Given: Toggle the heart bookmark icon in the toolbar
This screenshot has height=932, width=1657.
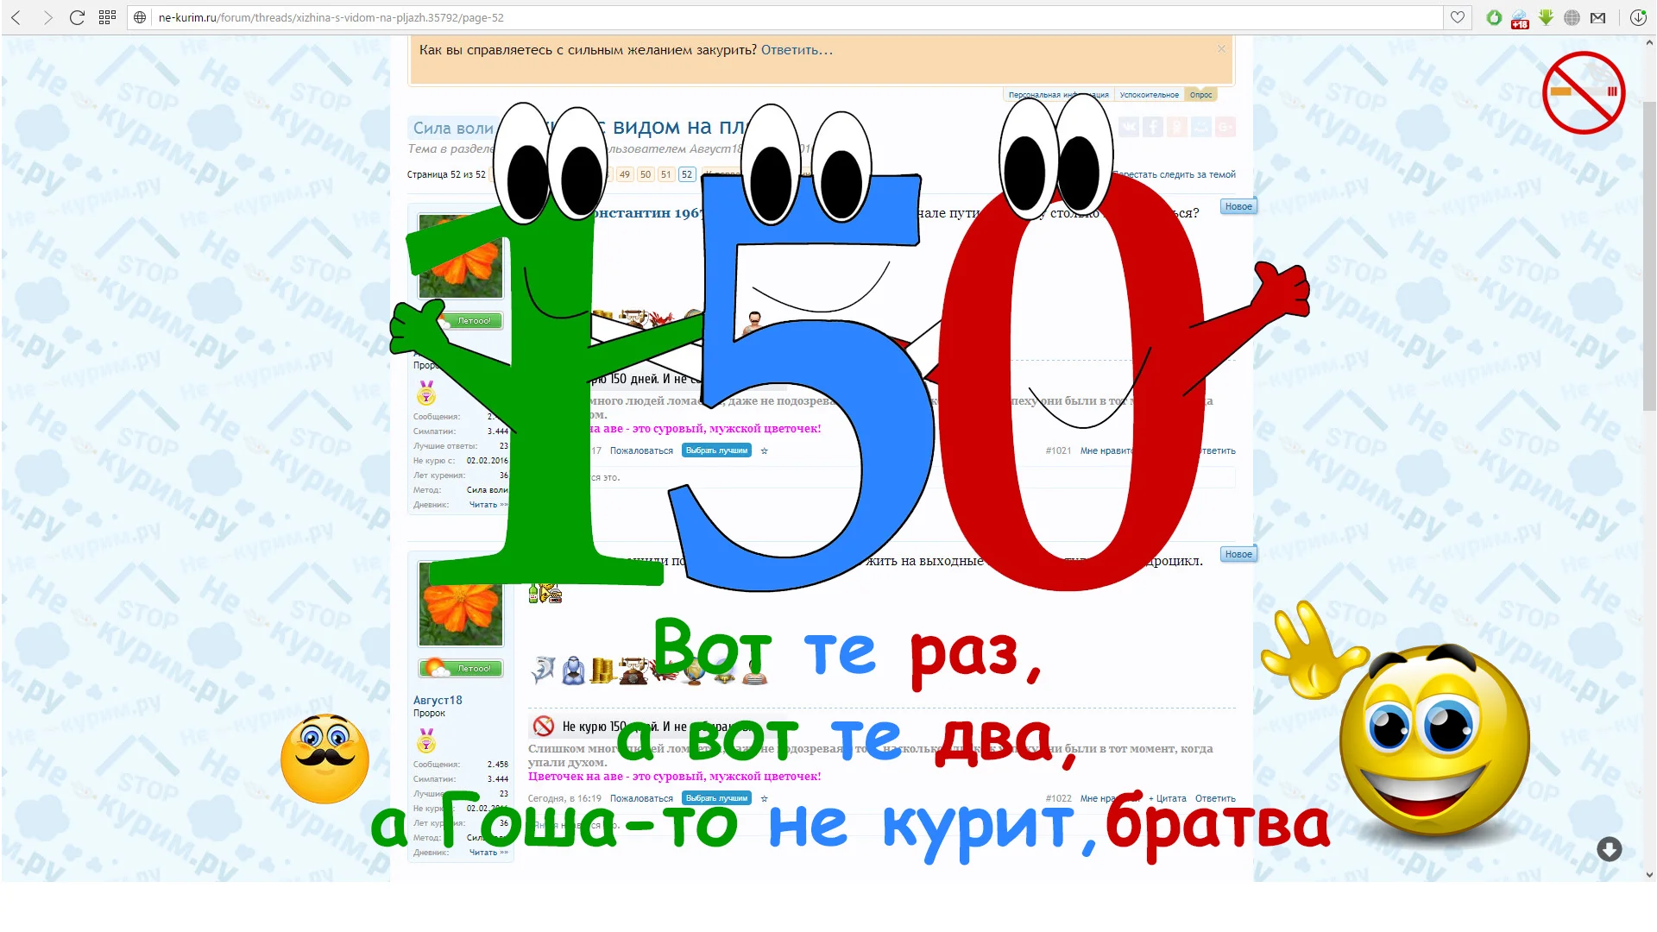Looking at the screenshot, I should point(1457,17).
